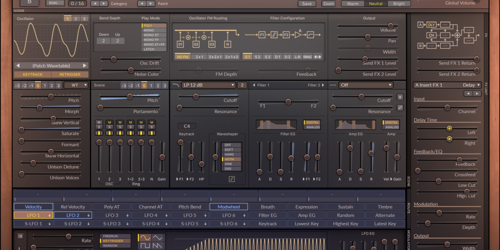Toggle the RETRIGGER oscillator option
This screenshot has height=250, width=500.
(70, 75)
